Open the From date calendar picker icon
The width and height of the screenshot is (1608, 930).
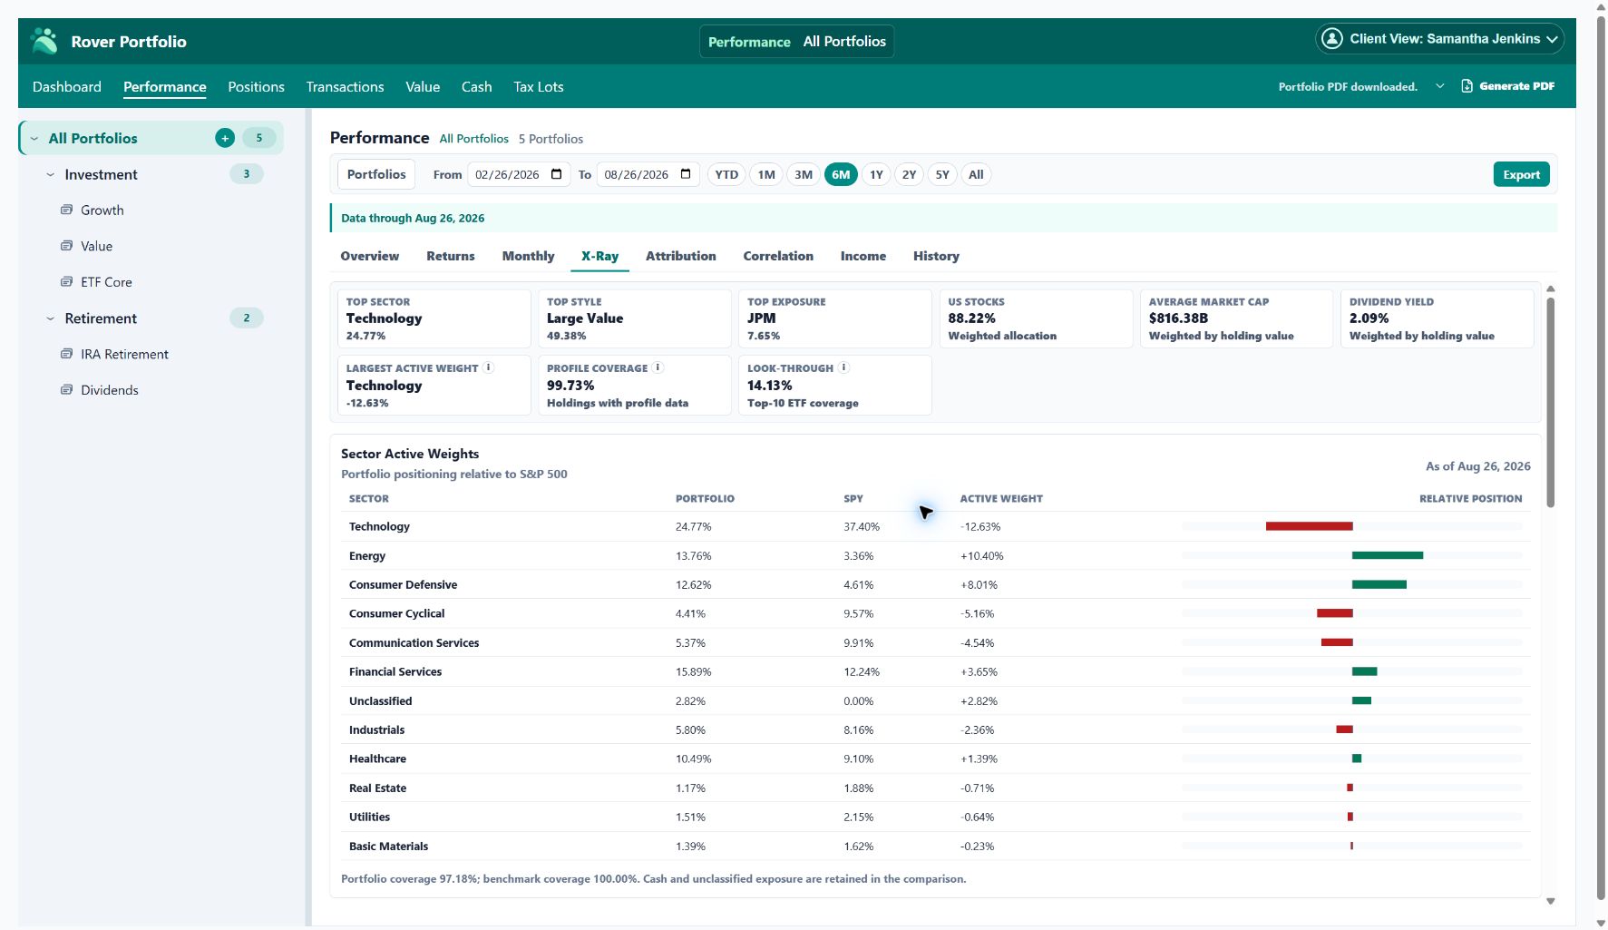[557, 174]
